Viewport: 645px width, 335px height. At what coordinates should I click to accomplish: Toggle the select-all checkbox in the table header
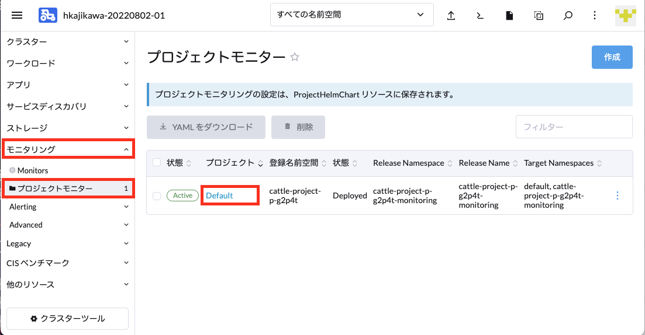pyautogui.click(x=157, y=163)
